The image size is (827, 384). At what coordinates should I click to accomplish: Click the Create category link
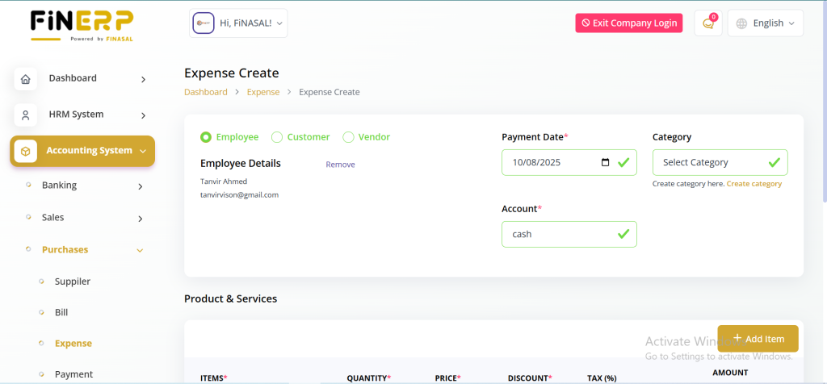(754, 184)
